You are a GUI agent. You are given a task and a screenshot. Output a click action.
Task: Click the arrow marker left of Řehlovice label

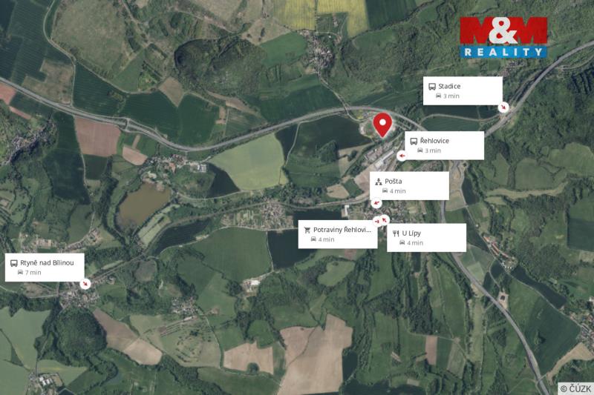tap(402, 156)
